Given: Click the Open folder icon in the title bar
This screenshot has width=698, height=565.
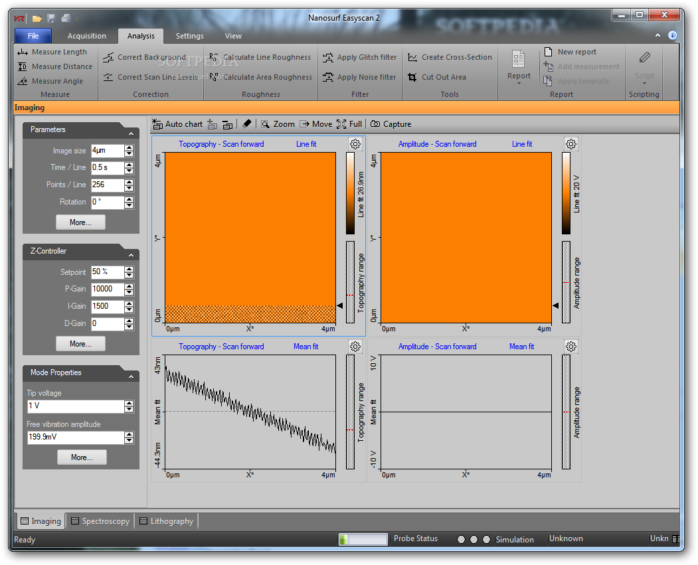Looking at the screenshot, I should pyautogui.click(x=37, y=19).
